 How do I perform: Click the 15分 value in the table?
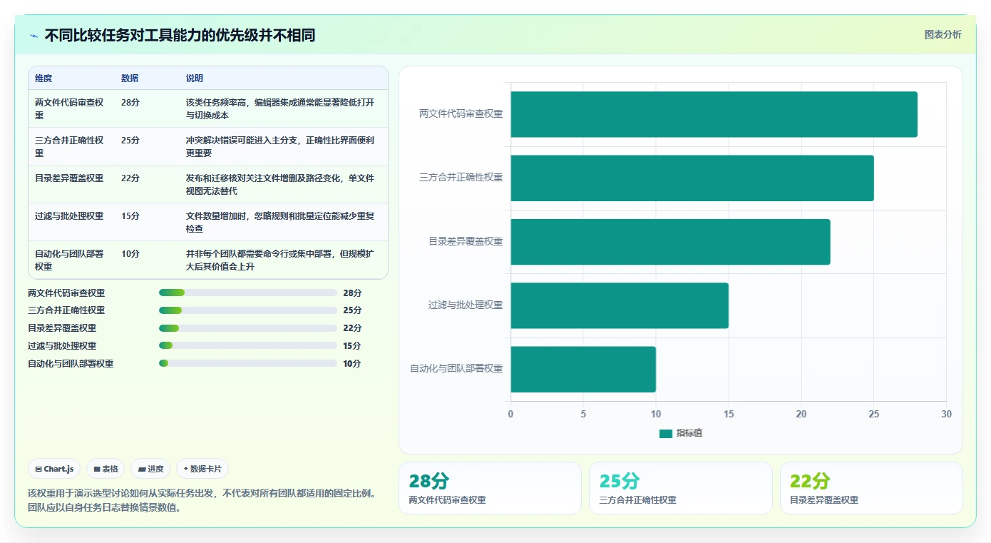pyautogui.click(x=130, y=216)
